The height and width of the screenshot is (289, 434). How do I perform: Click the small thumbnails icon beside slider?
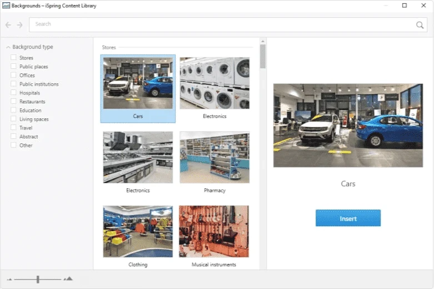point(9,280)
